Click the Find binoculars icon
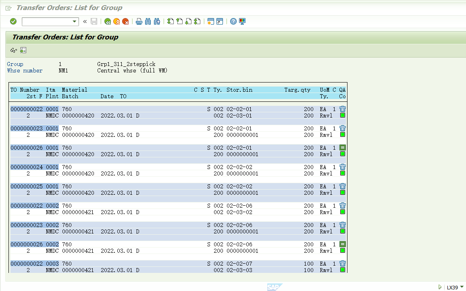The width and height of the screenshot is (466, 291). 148,21
